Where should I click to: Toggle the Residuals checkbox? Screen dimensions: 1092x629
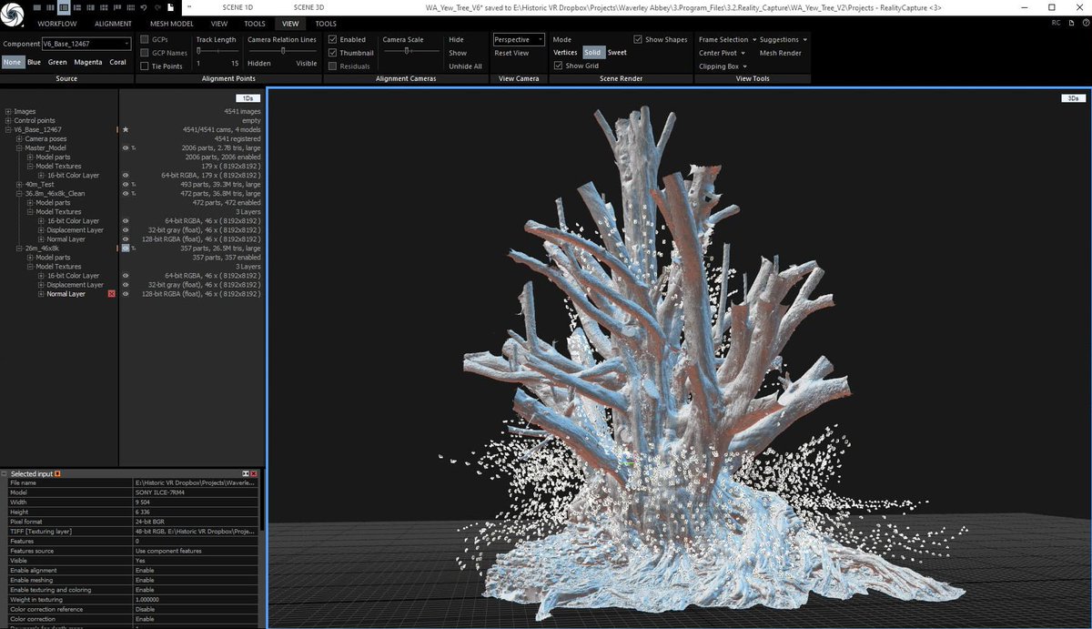[333, 66]
